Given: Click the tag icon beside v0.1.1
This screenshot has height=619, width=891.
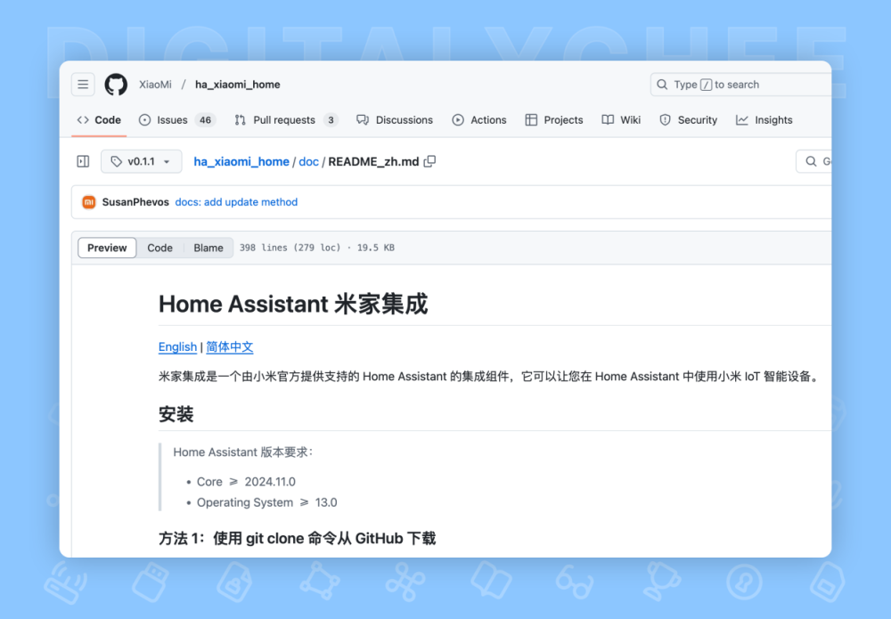Looking at the screenshot, I should (x=117, y=161).
